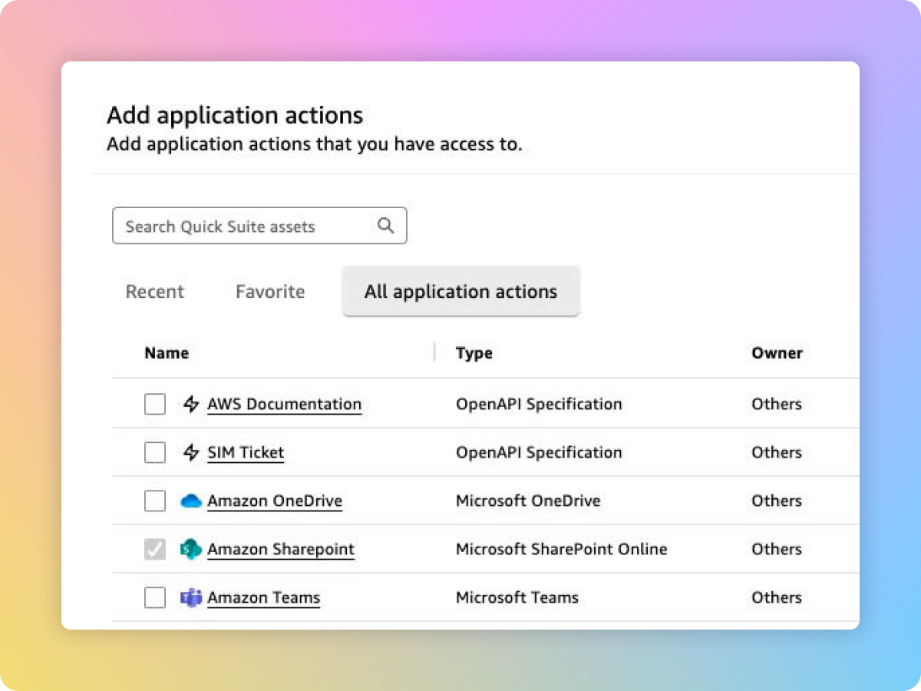Click the SharePoint app icon
Screen dimensions: 921x691
pos(191,549)
